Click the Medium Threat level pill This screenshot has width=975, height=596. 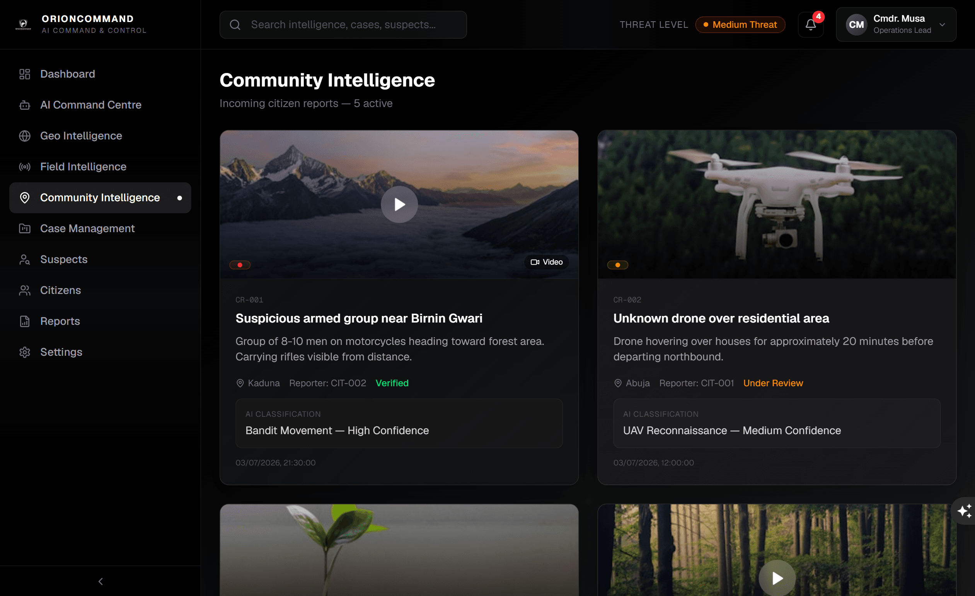coord(740,24)
